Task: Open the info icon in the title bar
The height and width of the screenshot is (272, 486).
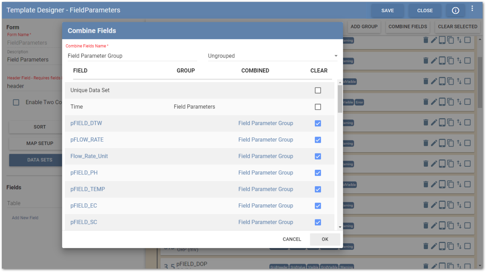Action: click(455, 11)
